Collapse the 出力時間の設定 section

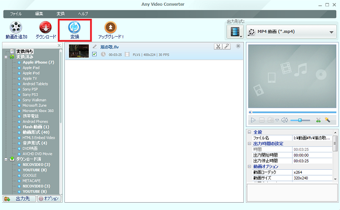pyautogui.click(x=250, y=143)
